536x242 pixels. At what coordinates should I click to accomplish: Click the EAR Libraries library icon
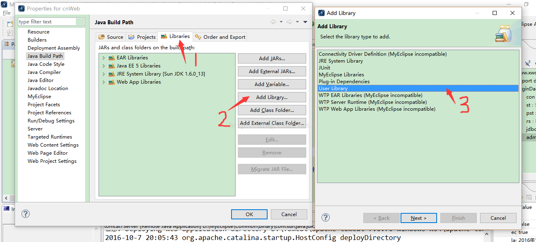[111, 58]
